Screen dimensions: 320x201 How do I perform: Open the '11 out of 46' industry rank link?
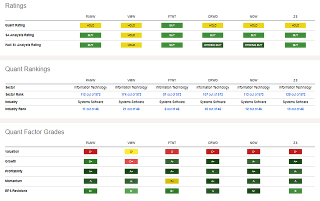(90, 109)
